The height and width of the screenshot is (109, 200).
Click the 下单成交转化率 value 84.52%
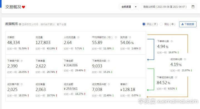pos(164,83)
